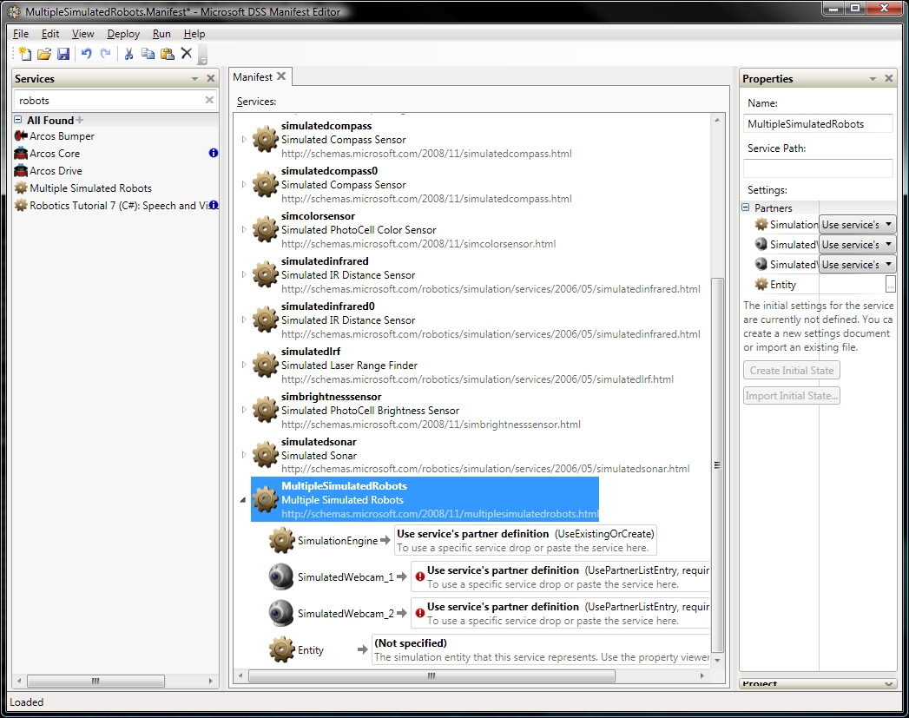The image size is (909, 718).
Task: Click the Arcos Bumper service icon
Action: [x=21, y=135]
